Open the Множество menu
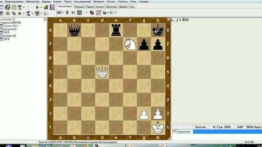262x147 pixels. click(x=33, y=2)
